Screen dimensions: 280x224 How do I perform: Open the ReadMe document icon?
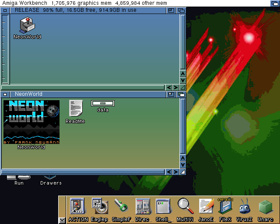76,108
